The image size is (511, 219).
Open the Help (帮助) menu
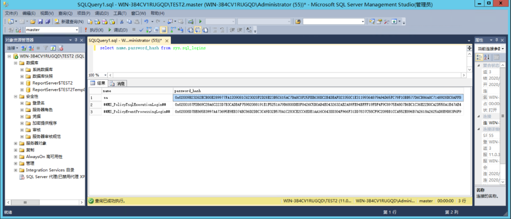pyautogui.click(x=158, y=13)
